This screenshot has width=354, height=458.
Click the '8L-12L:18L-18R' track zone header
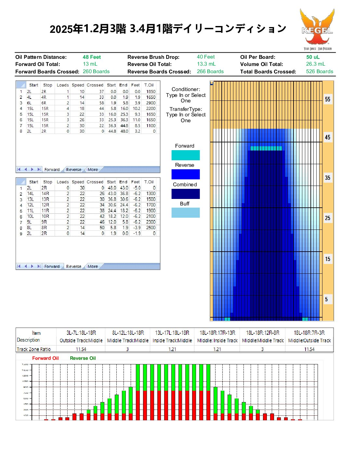click(128, 333)
